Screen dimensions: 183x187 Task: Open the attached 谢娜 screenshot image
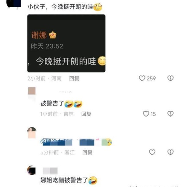[x=66, y=43]
